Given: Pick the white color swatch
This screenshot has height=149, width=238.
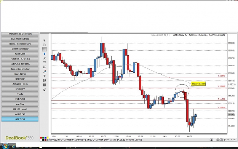Looking at the screenshot, I should pyautogui.click(x=41, y=140).
